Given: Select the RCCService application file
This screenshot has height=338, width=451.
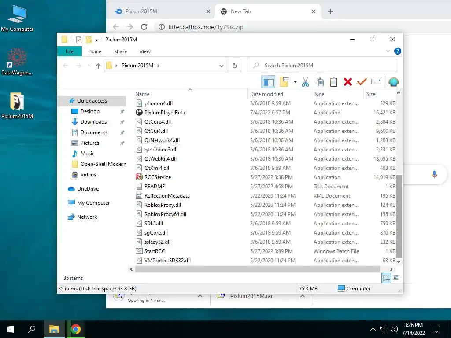Looking at the screenshot, I should coord(158,177).
